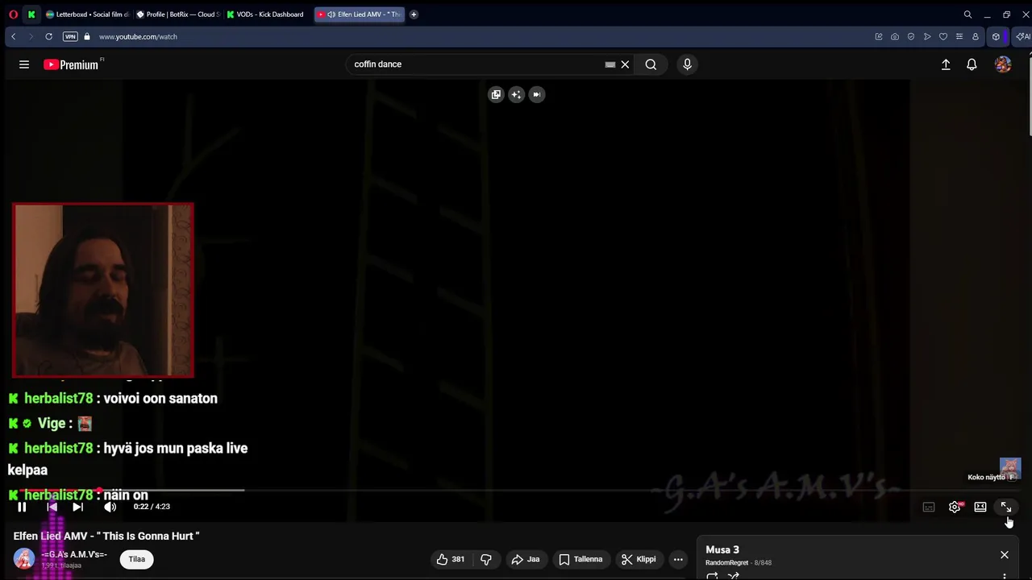Open Opera AI assistant button

[x=1023, y=36]
